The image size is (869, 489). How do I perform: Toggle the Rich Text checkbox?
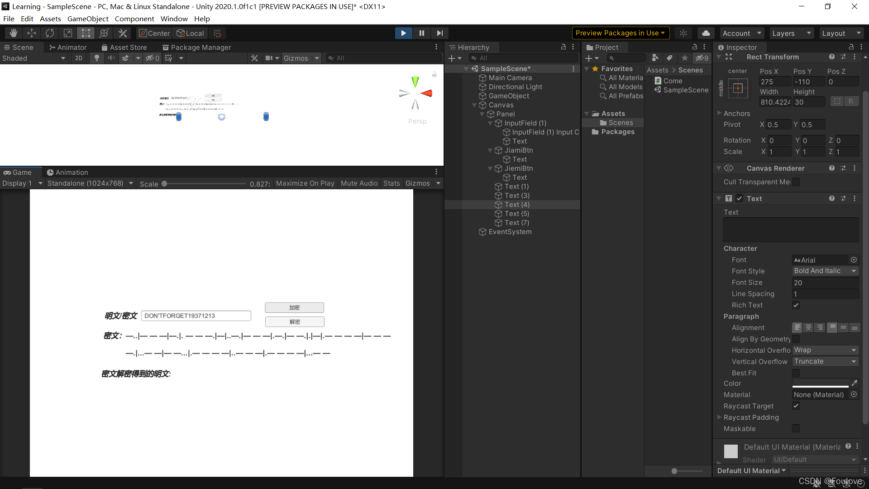796,305
